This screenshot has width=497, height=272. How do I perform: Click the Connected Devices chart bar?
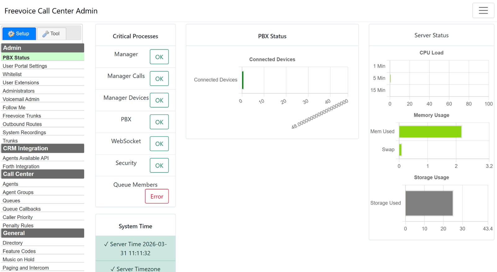243,80
